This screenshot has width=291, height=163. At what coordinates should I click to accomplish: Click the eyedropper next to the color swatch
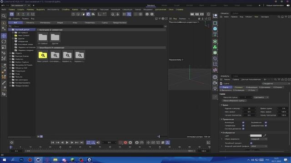tap(265, 136)
